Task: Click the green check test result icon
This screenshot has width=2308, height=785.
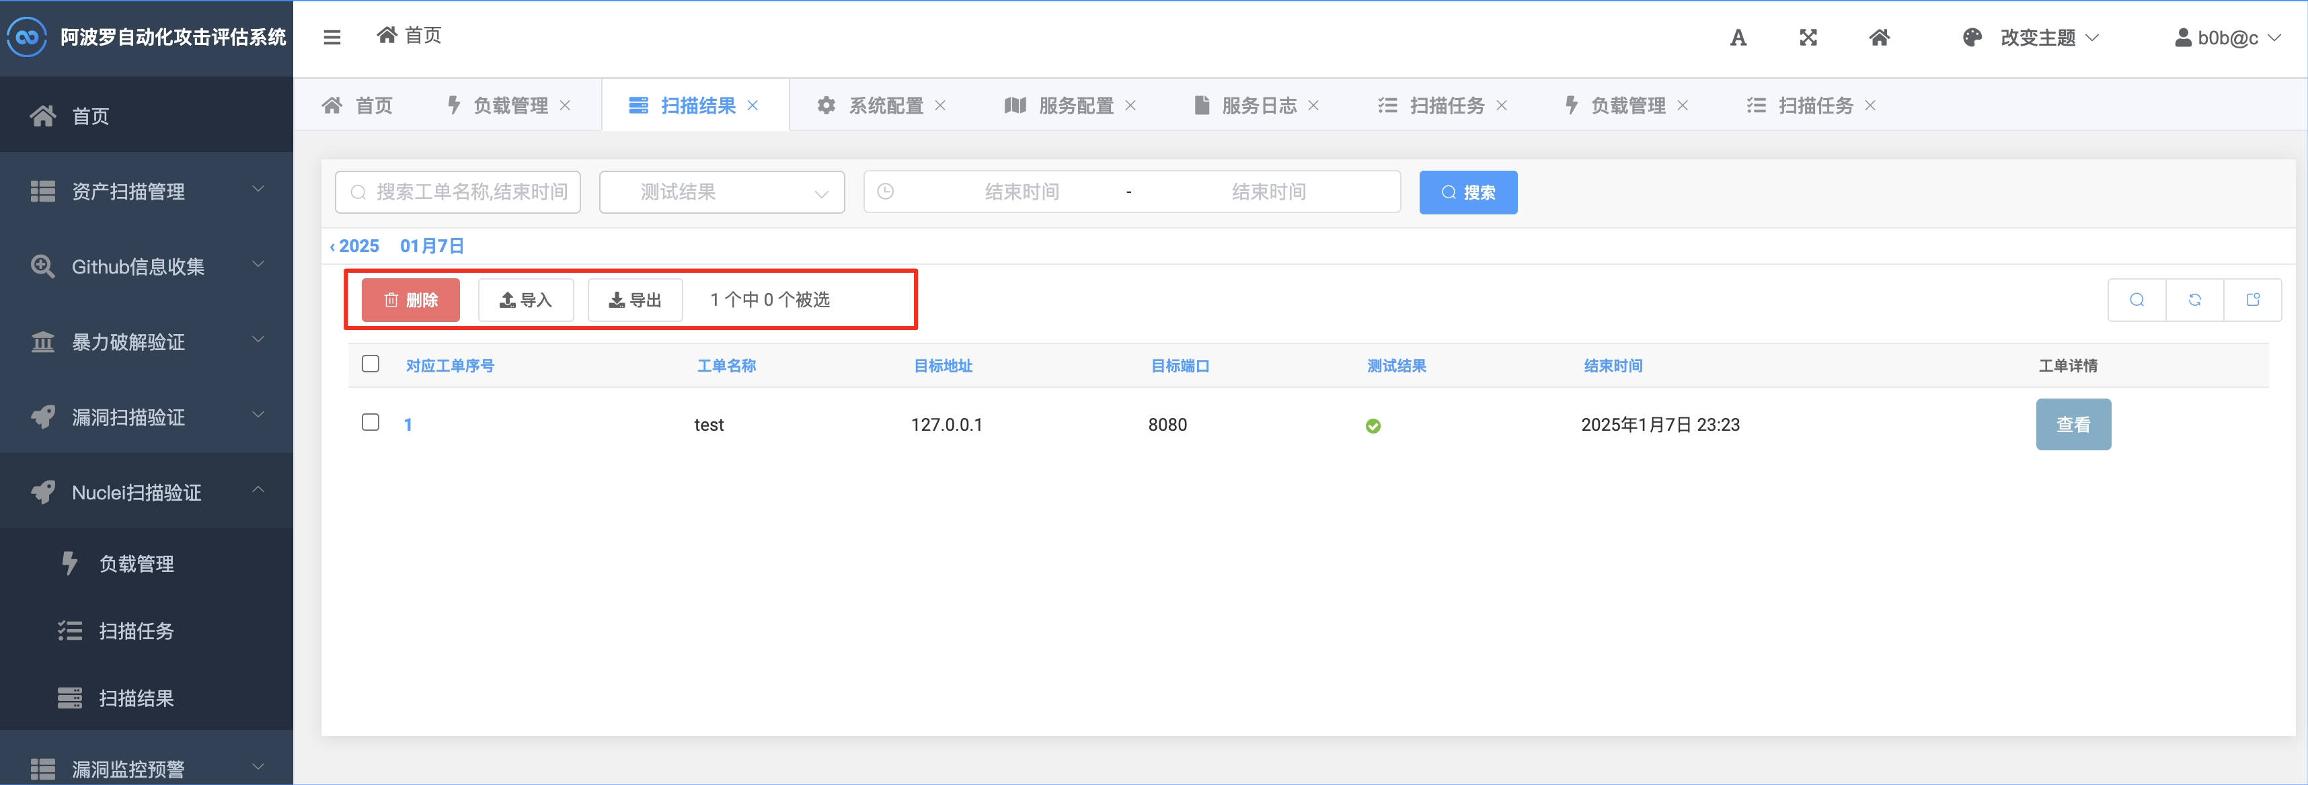Action: [x=1373, y=426]
